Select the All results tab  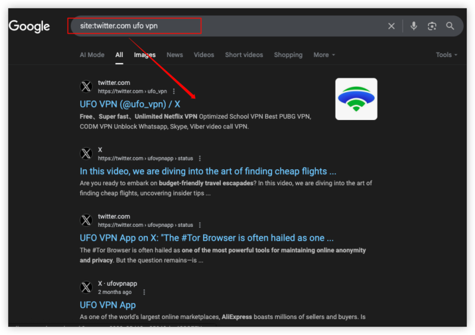tap(119, 55)
